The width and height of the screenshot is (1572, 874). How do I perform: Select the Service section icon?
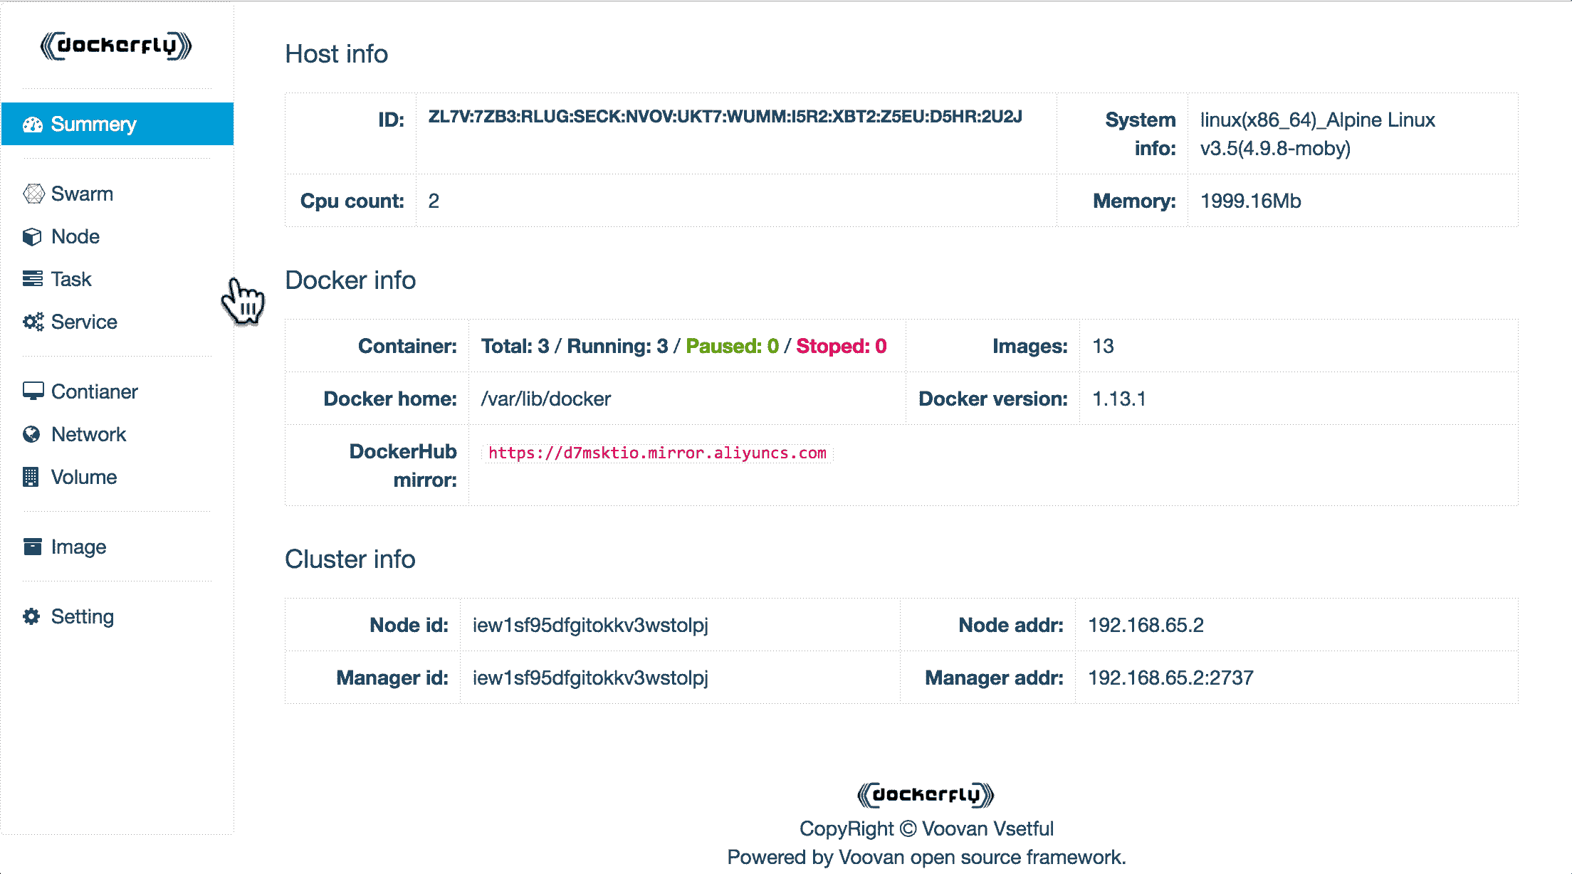point(33,321)
